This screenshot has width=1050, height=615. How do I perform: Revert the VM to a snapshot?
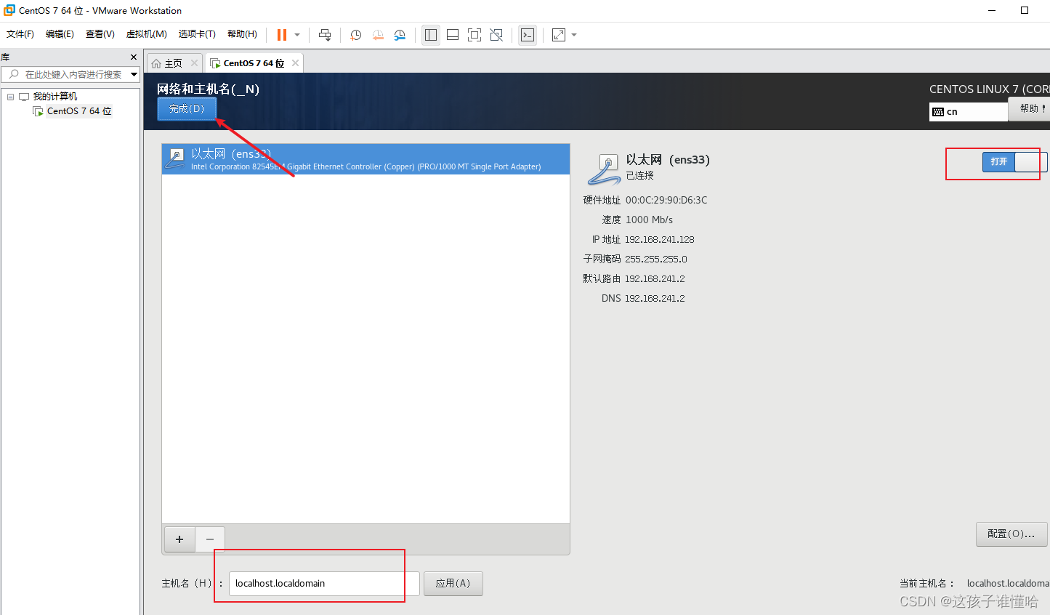point(378,35)
